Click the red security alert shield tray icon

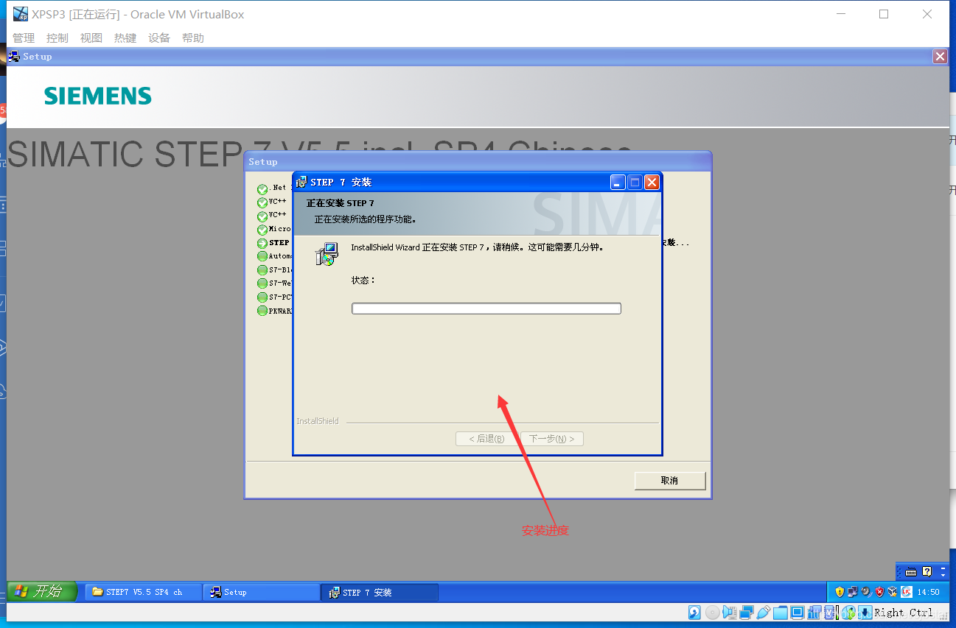[879, 592]
